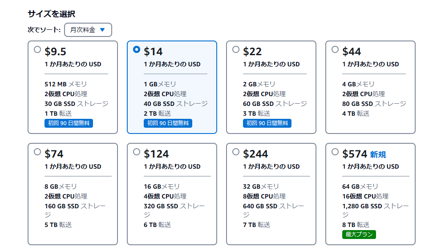Viewport: 433px width, 247px height.
Task: Click the 初回 90 日間無料 badge on $9.5 plan
Action: click(69, 123)
